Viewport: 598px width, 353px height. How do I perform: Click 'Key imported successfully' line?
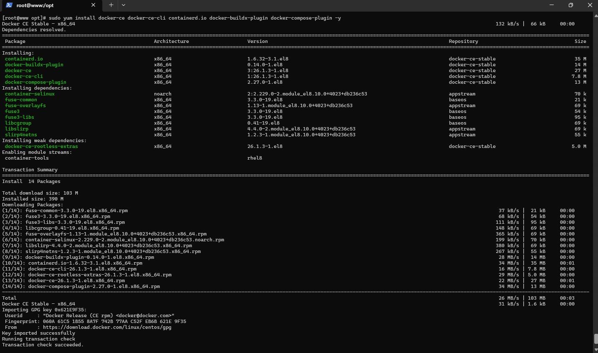pyautogui.click(x=38, y=333)
